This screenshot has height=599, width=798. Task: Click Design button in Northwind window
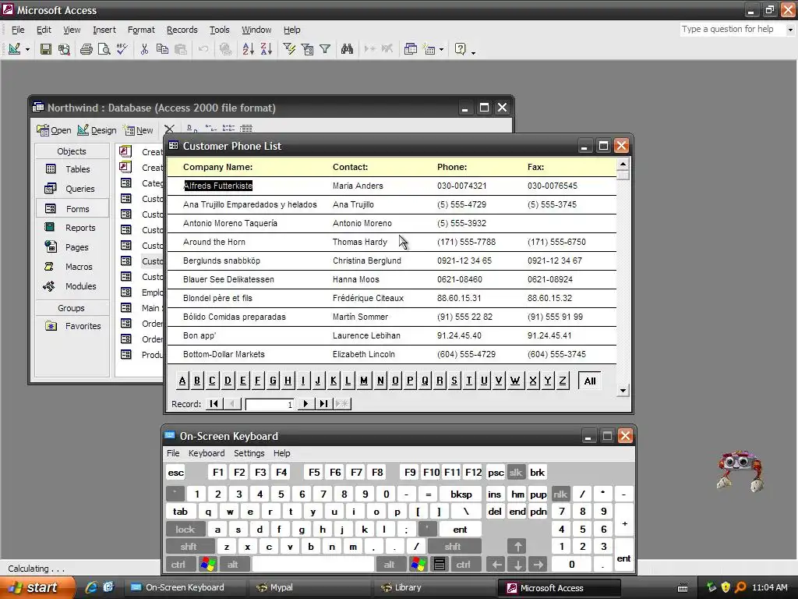coord(97,130)
